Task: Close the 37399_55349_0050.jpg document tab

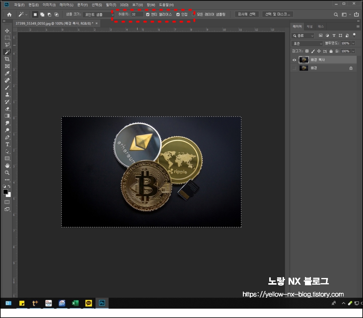Action: (x=96, y=23)
